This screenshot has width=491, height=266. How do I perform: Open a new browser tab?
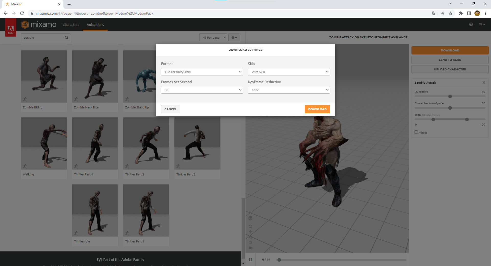(x=69, y=4)
